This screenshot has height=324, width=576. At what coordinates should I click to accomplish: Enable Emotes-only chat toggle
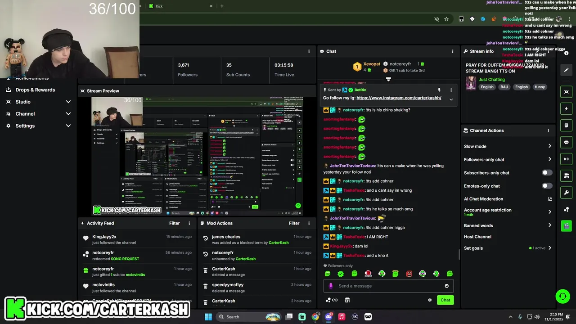pyautogui.click(x=547, y=186)
